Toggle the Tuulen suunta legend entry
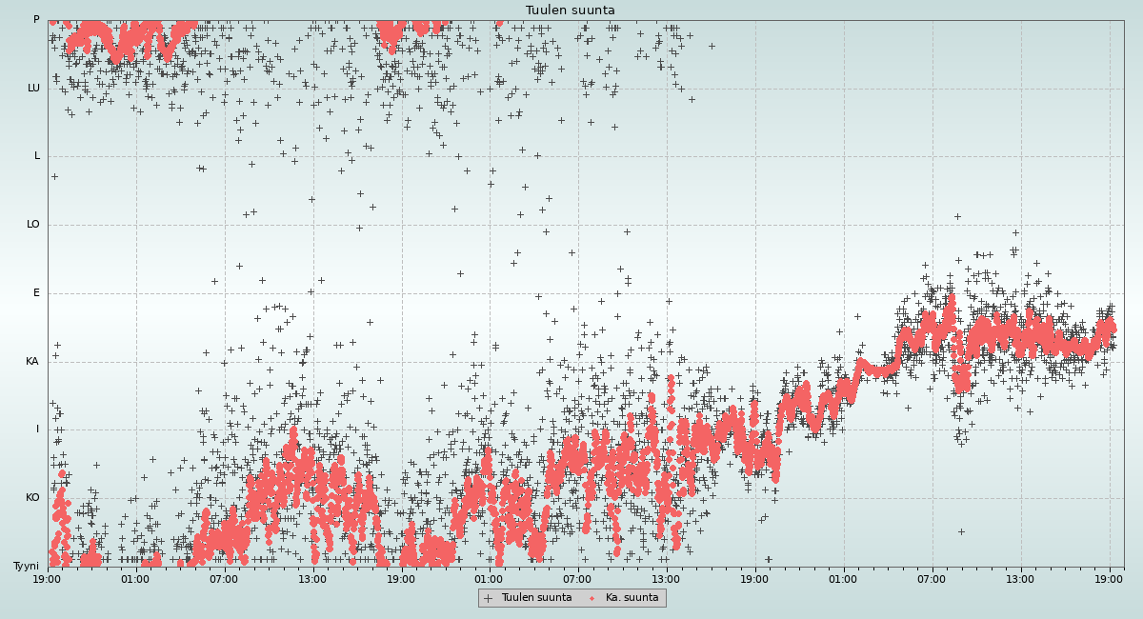 click(x=536, y=598)
